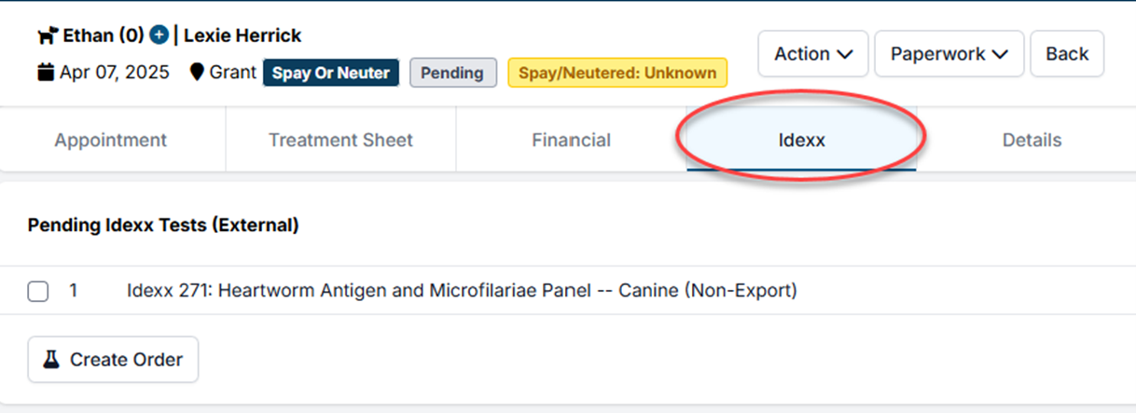1136x413 pixels.
Task: Tick the checkbox for the Idexx 271 test
Action: (38, 292)
